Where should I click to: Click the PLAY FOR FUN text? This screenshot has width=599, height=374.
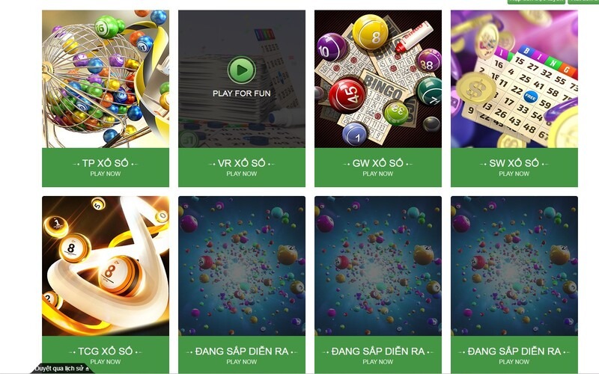click(x=241, y=93)
